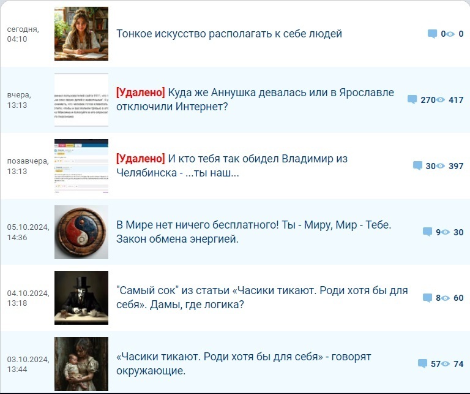Open article "Тонкое искусство располагать к себе людей"
Screen dimensions: 470x394
[229, 34]
